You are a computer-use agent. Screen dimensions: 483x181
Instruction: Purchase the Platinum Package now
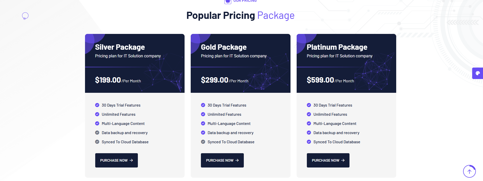pyautogui.click(x=328, y=160)
